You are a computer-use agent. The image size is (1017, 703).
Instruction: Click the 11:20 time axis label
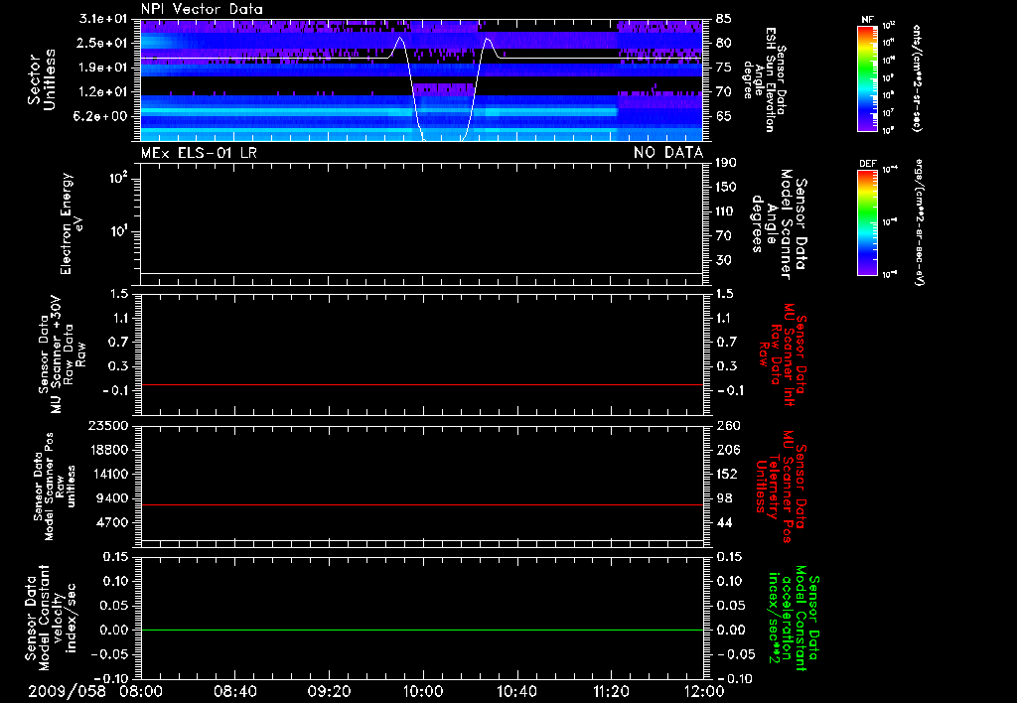point(611,691)
